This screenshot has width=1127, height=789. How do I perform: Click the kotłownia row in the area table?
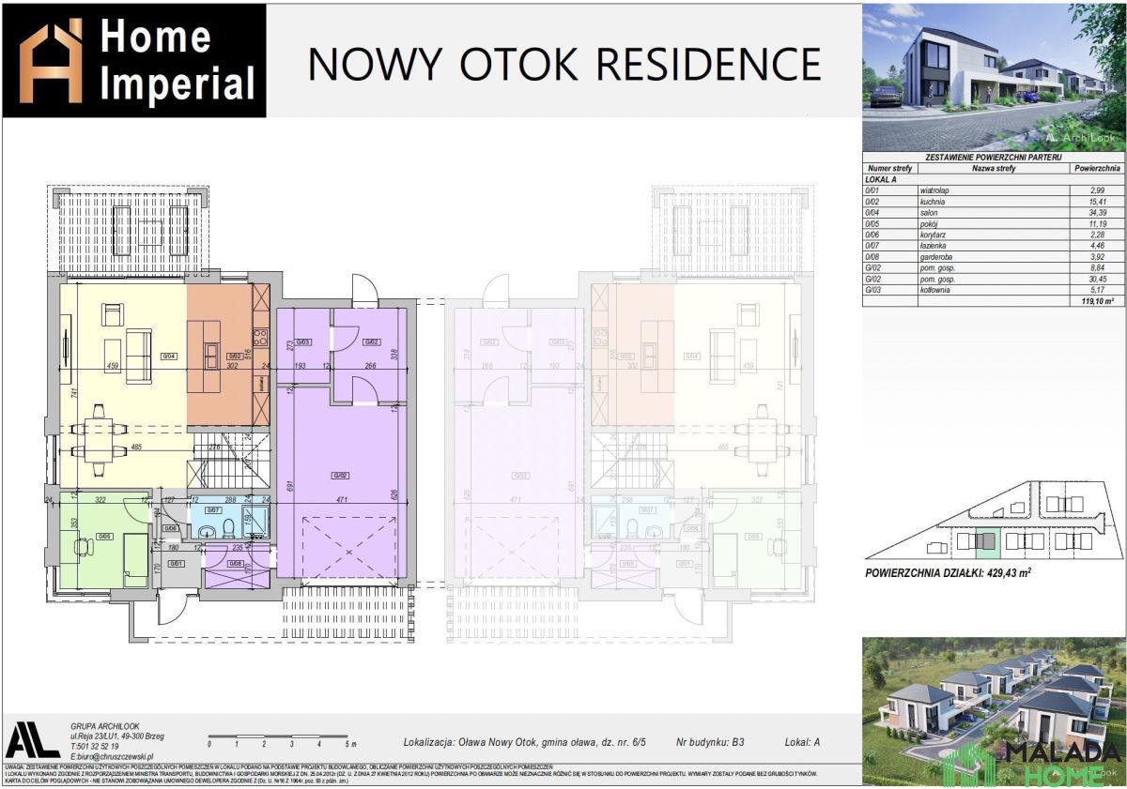click(993, 290)
